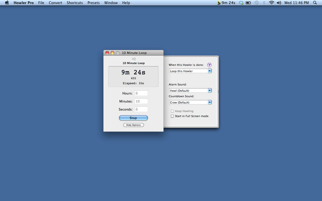Click the Howler 9m 24s menu bar status item
The image size is (322, 201).
pyautogui.click(x=226, y=3)
